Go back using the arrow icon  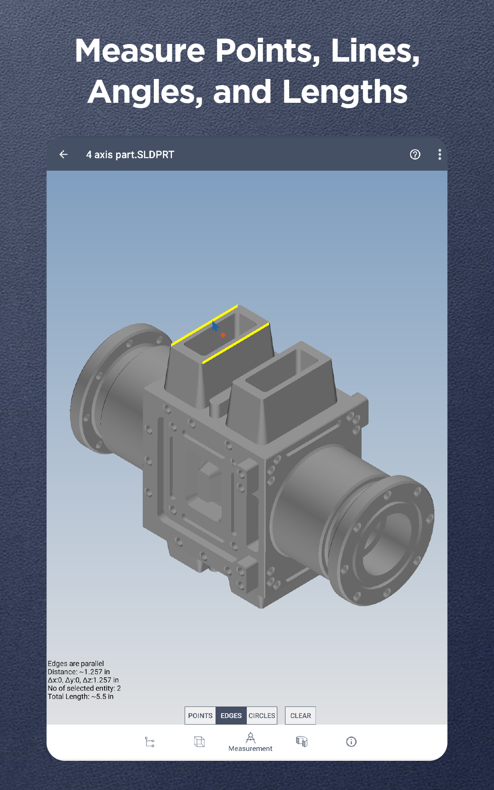tap(63, 155)
